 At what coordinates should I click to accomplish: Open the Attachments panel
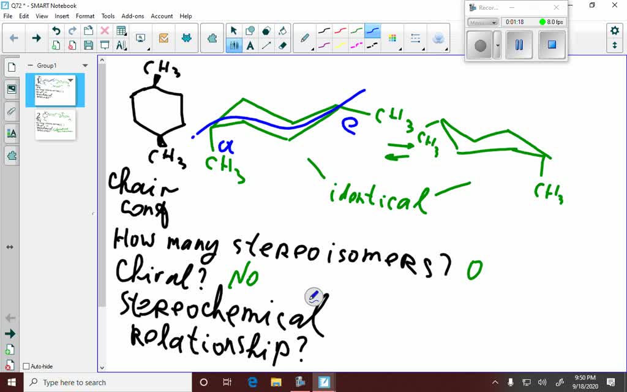click(11, 111)
